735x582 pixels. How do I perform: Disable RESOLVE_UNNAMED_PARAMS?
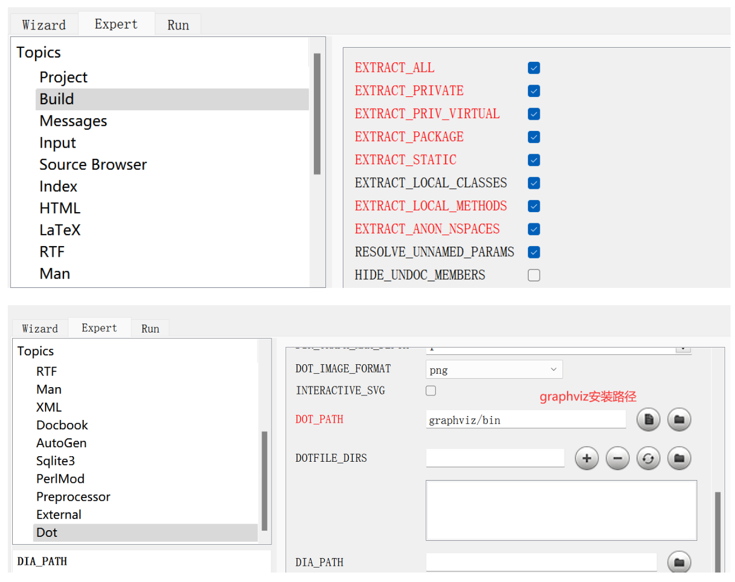pyautogui.click(x=534, y=252)
